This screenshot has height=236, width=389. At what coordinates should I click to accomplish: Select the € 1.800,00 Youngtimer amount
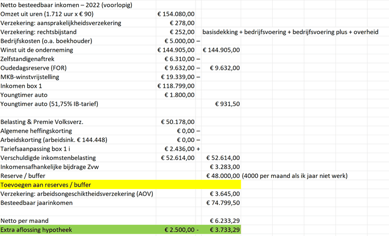(179, 95)
